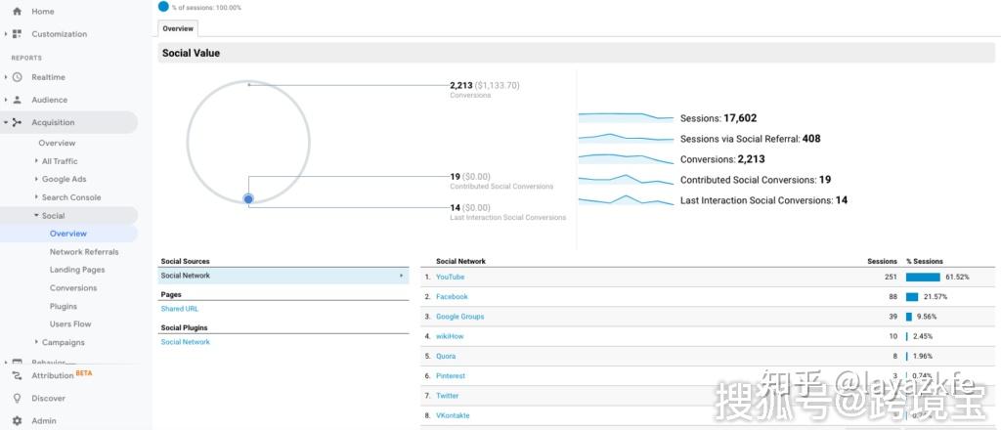Open the Facebook social network link
The height and width of the screenshot is (430, 1001).
(452, 297)
